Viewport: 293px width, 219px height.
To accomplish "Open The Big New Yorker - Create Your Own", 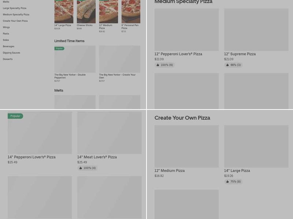I will click(119, 59).
